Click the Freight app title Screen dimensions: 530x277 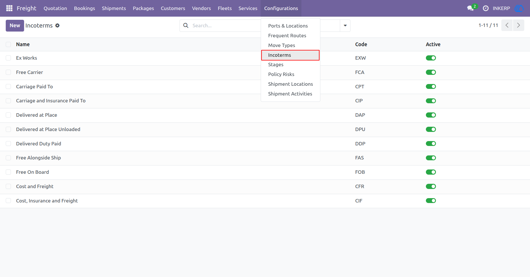pyautogui.click(x=26, y=8)
